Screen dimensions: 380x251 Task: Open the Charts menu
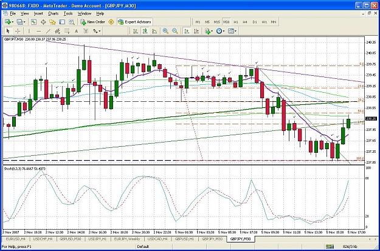(54, 13)
